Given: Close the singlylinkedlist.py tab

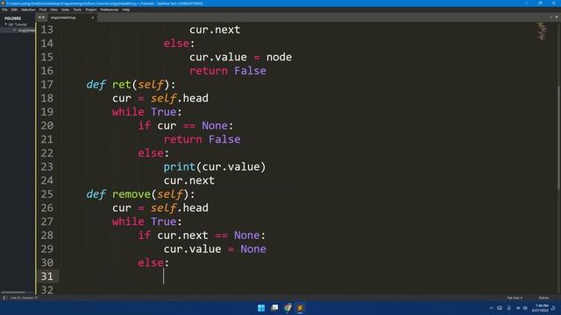Looking at the screenshot, I should tap(93, 17).
